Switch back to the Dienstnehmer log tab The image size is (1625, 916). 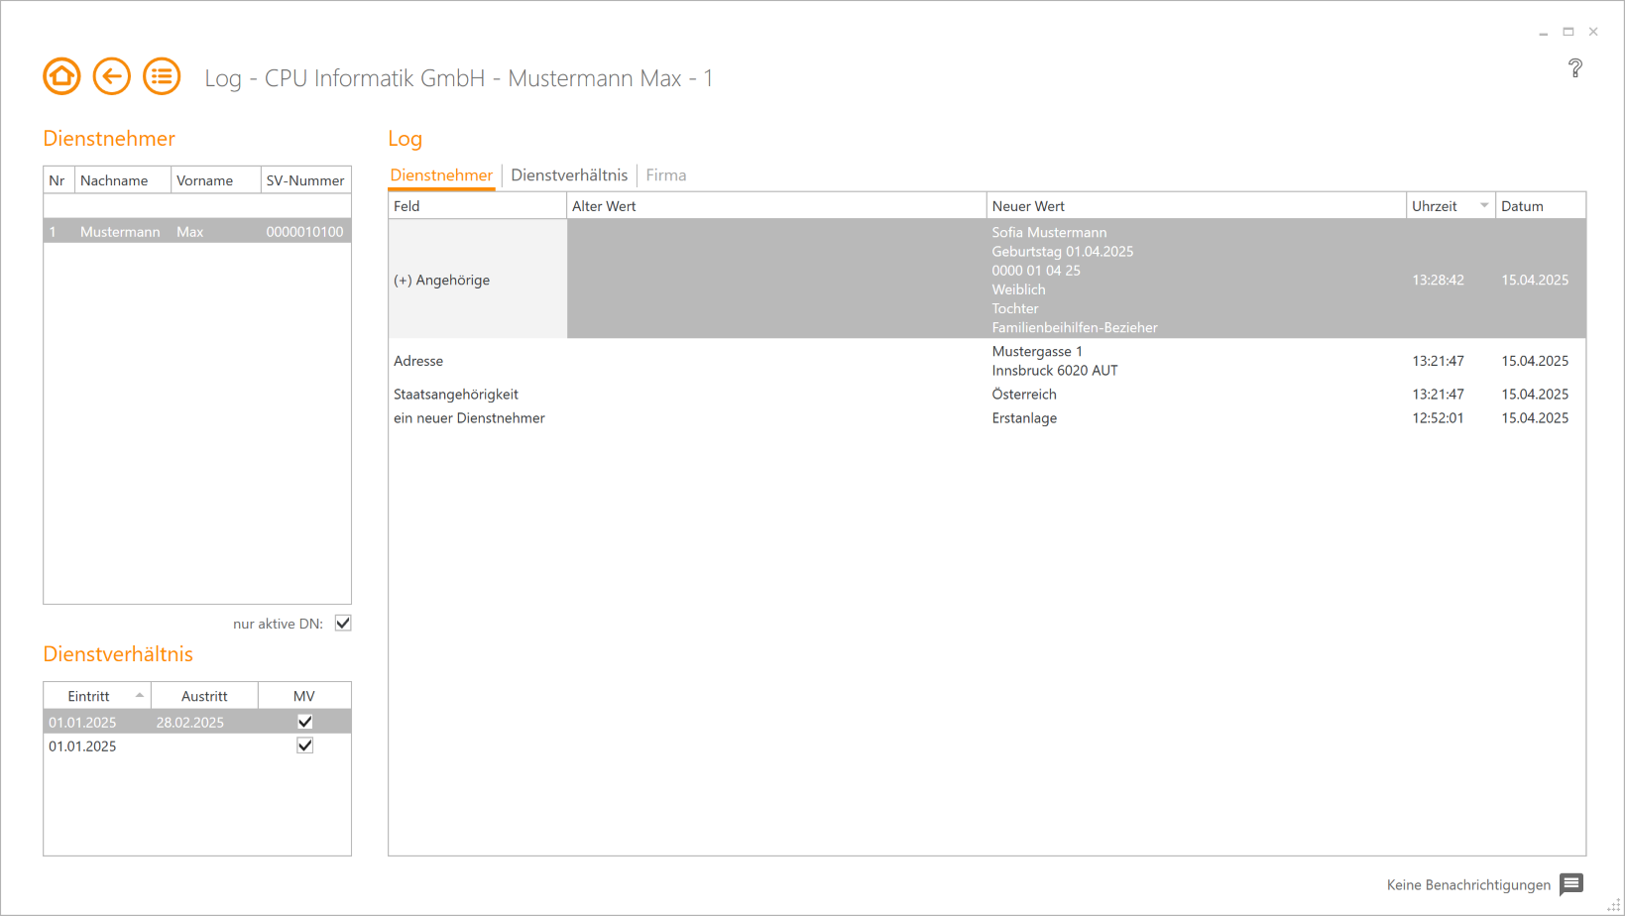(441, 174)
